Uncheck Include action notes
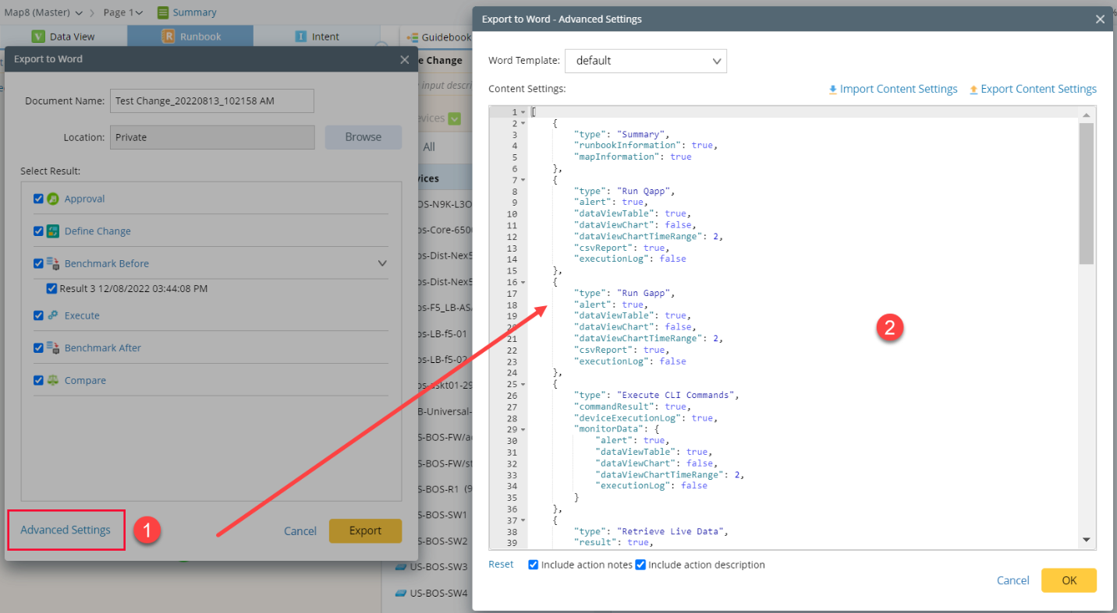This screenshot has height=613, width=1117. coord(533,565)
